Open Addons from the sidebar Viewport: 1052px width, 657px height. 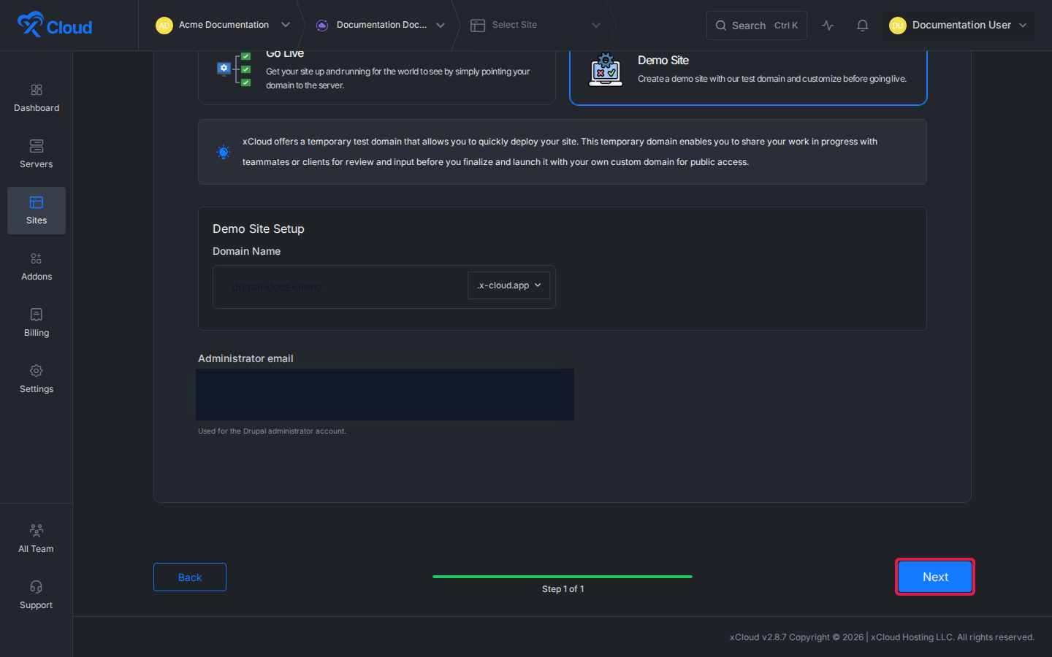pyautogui.click(x=37, y=266)
